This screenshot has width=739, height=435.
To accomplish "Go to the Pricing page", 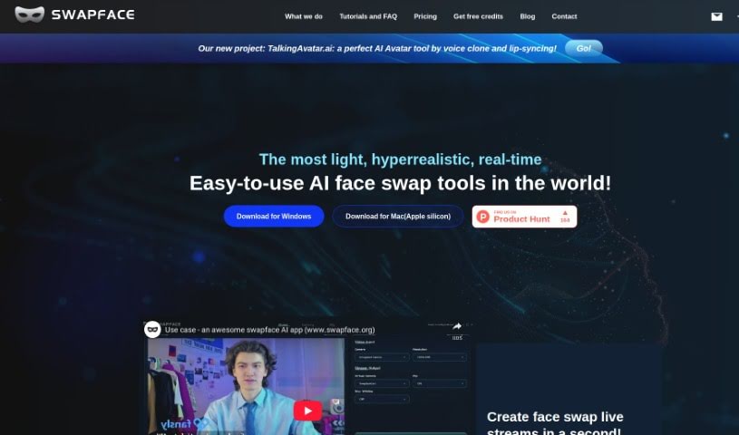I will (x=425, y=16).
